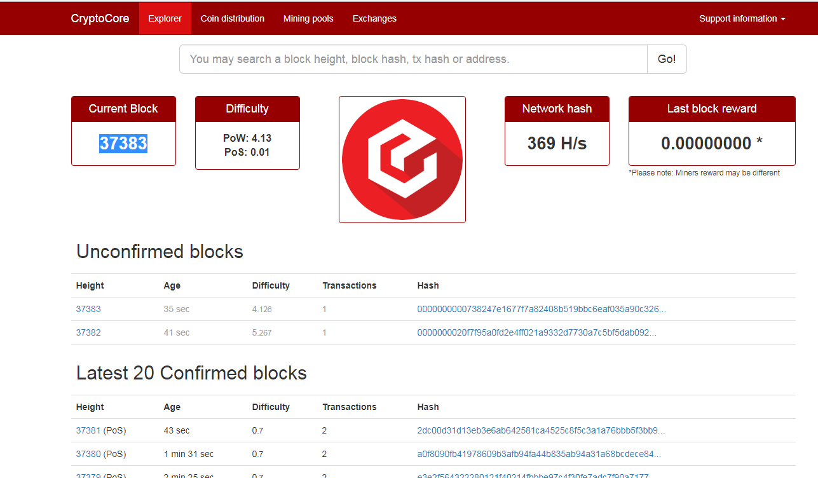This screenshot has height=478, width=818.
Task: Click the 35 sec age cell
Action: [177, 309]
